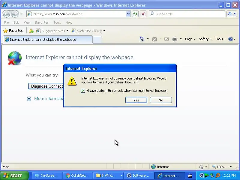Click the 12:21 PM system clock
240x180 pixels.
click(x=229, y=175)
